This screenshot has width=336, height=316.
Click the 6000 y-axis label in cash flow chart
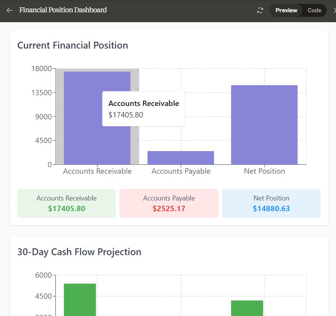[x=44, y=275]
